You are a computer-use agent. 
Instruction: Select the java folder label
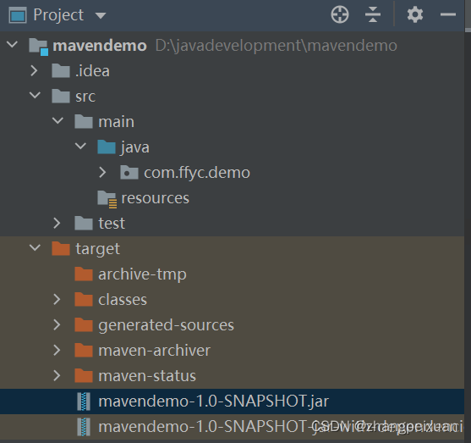(x=134, y=147)
